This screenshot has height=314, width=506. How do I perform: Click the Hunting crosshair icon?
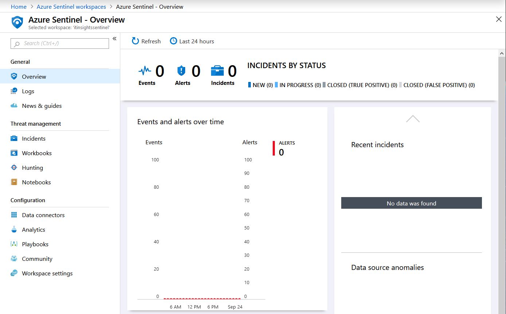pyautogui.click(x=14, y=168)
